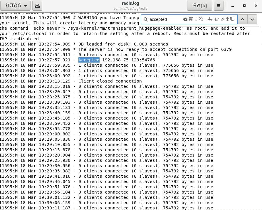Minimize the gedit window
The width and height of the screenshot is (262, 210).
(x=232, y=6)
